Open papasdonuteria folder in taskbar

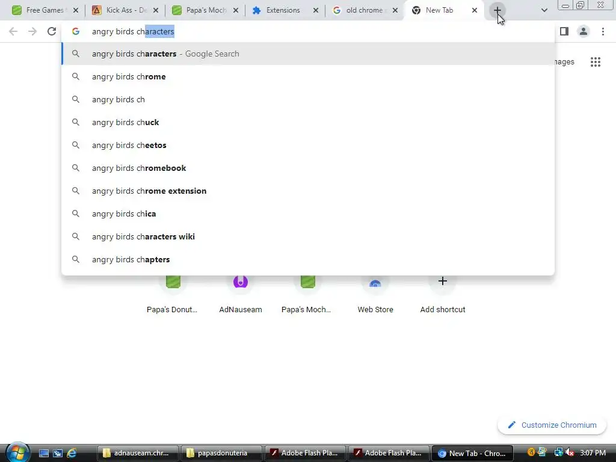221,454
